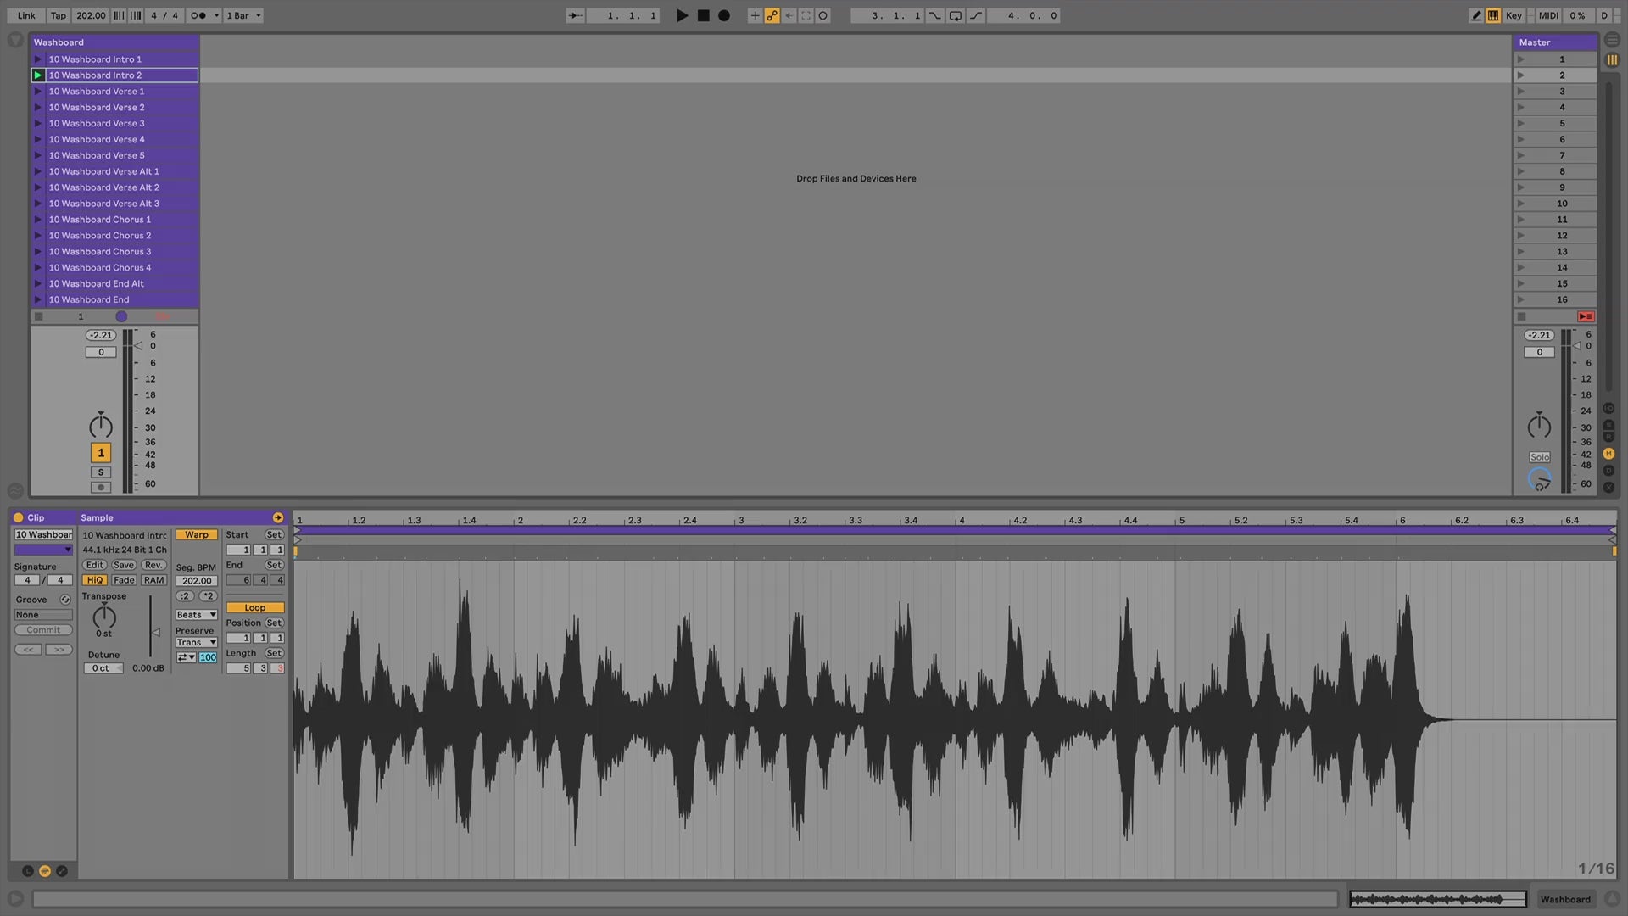The height and width of the screenshot is (916, 1628).
Task: Double the tempo with *2 button
Action: [208, 596]
